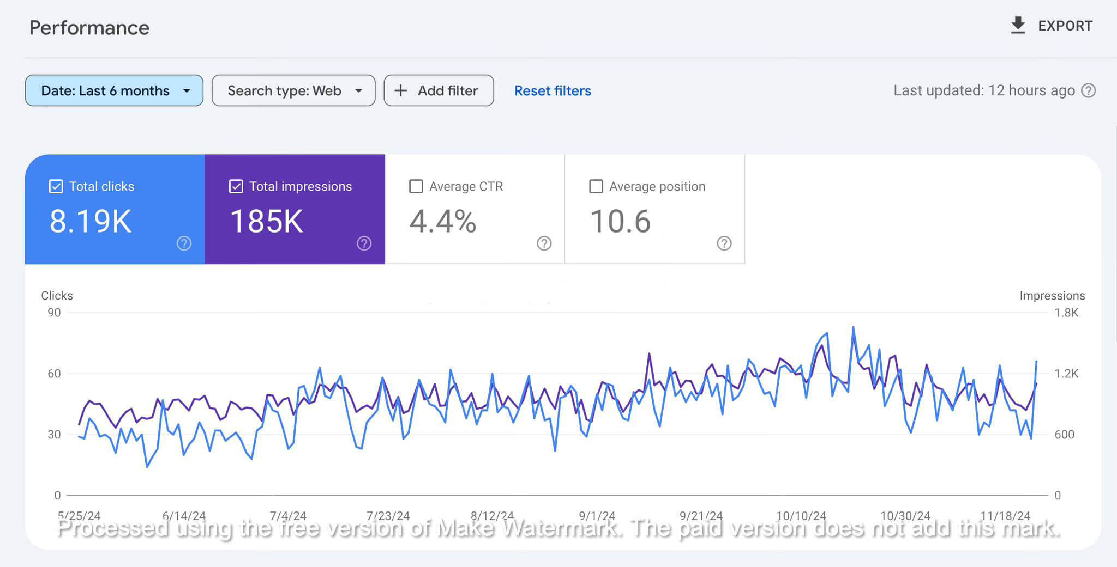This screenshot has height=567, width=1117.
Task: Click the Add filter button
Action: coord(439,90)
